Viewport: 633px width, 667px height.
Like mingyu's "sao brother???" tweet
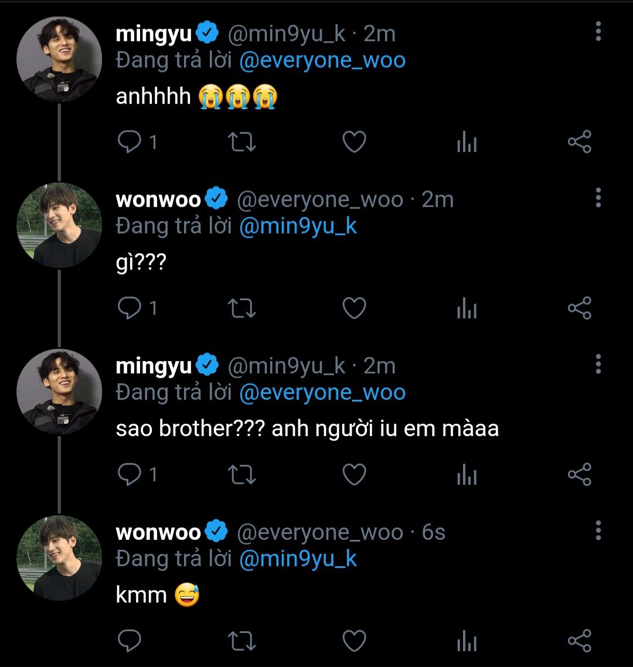tap(354, 474)
